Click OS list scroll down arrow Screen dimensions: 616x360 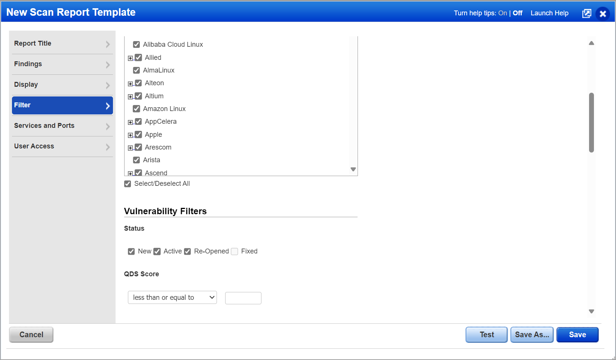point(353,169)
